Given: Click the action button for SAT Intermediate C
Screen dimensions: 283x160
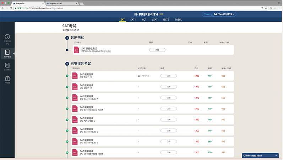Looking at the screenshot, I should click(169, 131).
